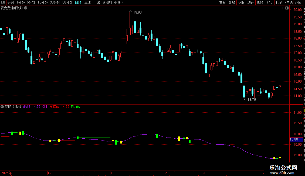
Task: Switch to 日线 daily chart
Action: (78, 2)
